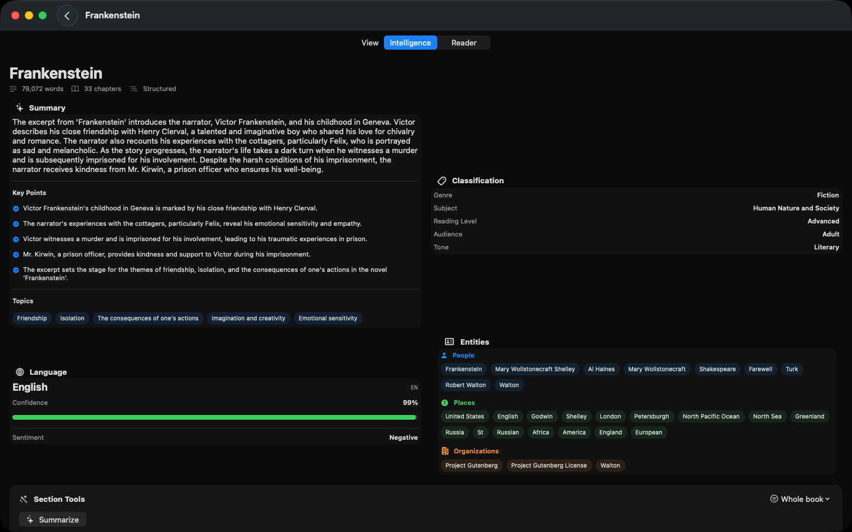852x532 pixels.
Task: Click the tag icon beside Classification
Action: 442,181
